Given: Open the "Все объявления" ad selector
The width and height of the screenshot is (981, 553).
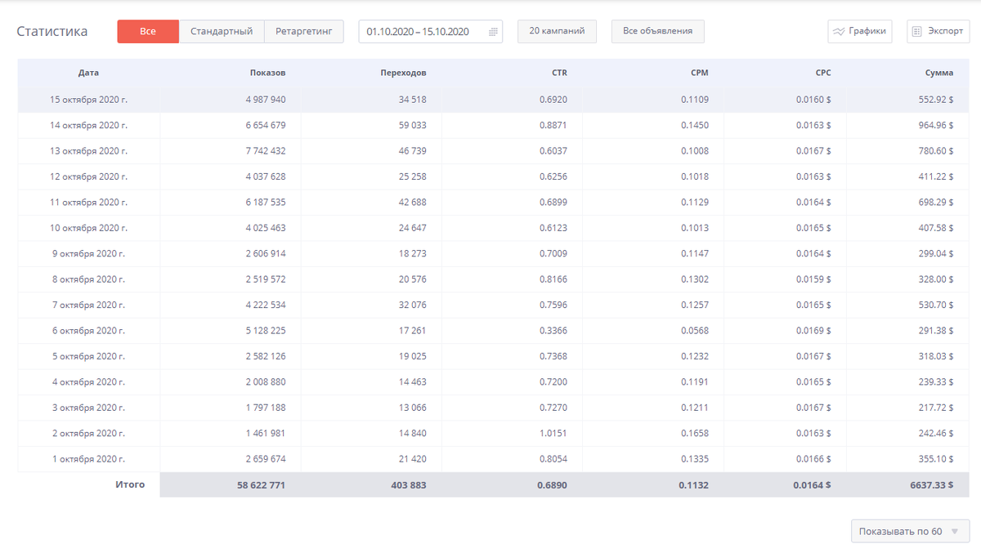Looking at the screenshot, I should click(658, 31).
